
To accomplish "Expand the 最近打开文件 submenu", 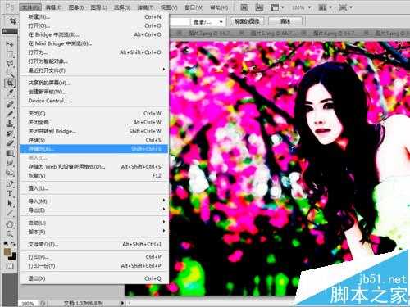I will 94,70.
